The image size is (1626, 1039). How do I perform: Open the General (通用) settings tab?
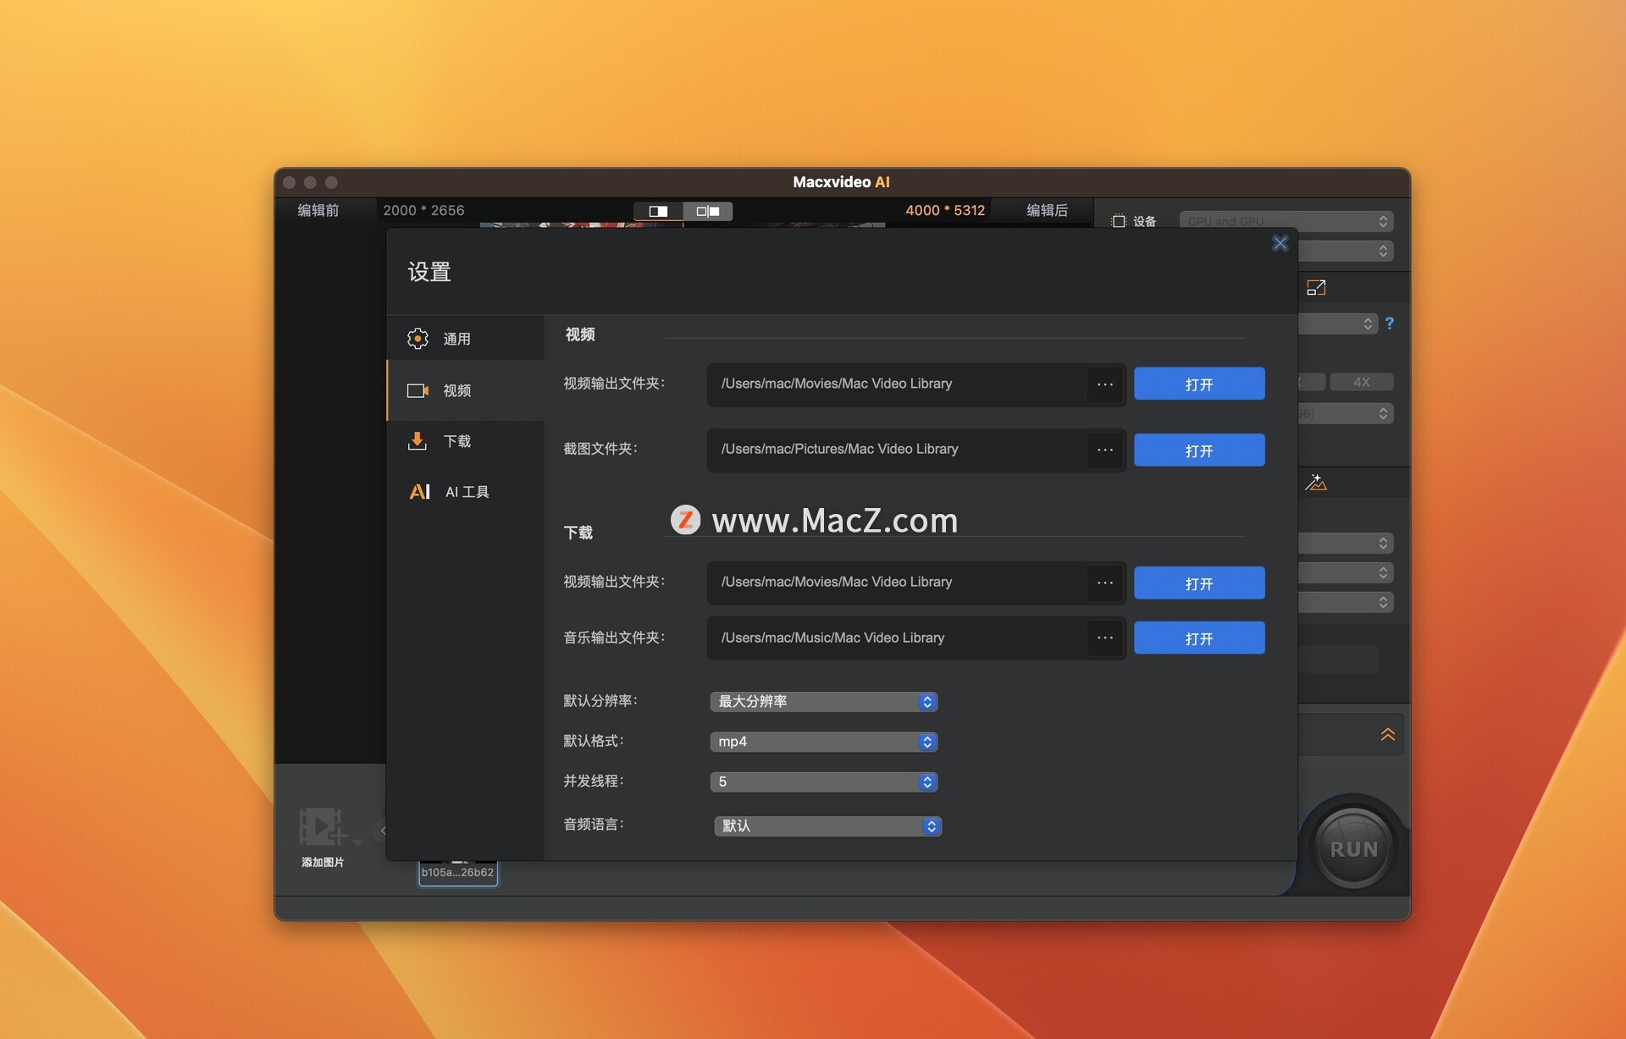point(466,339)
